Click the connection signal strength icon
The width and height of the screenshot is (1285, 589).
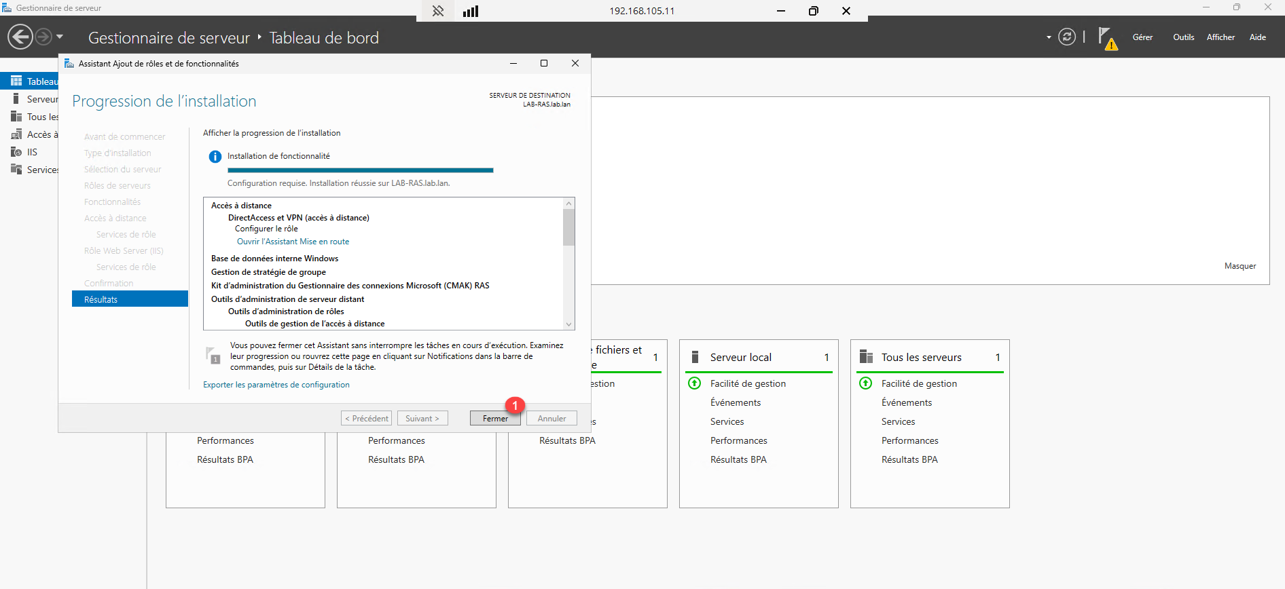click(471, 11)
